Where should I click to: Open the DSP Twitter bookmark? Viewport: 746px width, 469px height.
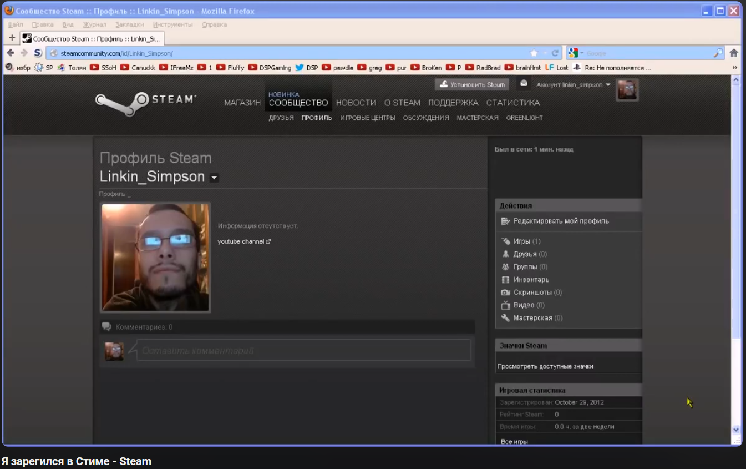(306, 68)
